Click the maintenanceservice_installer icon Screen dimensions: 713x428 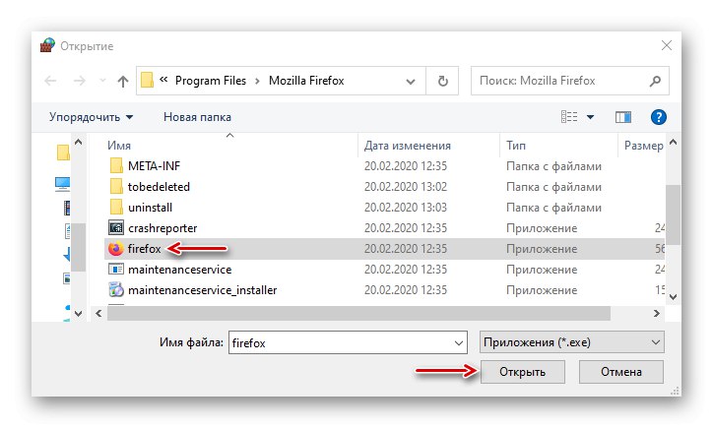pos(116,290)
